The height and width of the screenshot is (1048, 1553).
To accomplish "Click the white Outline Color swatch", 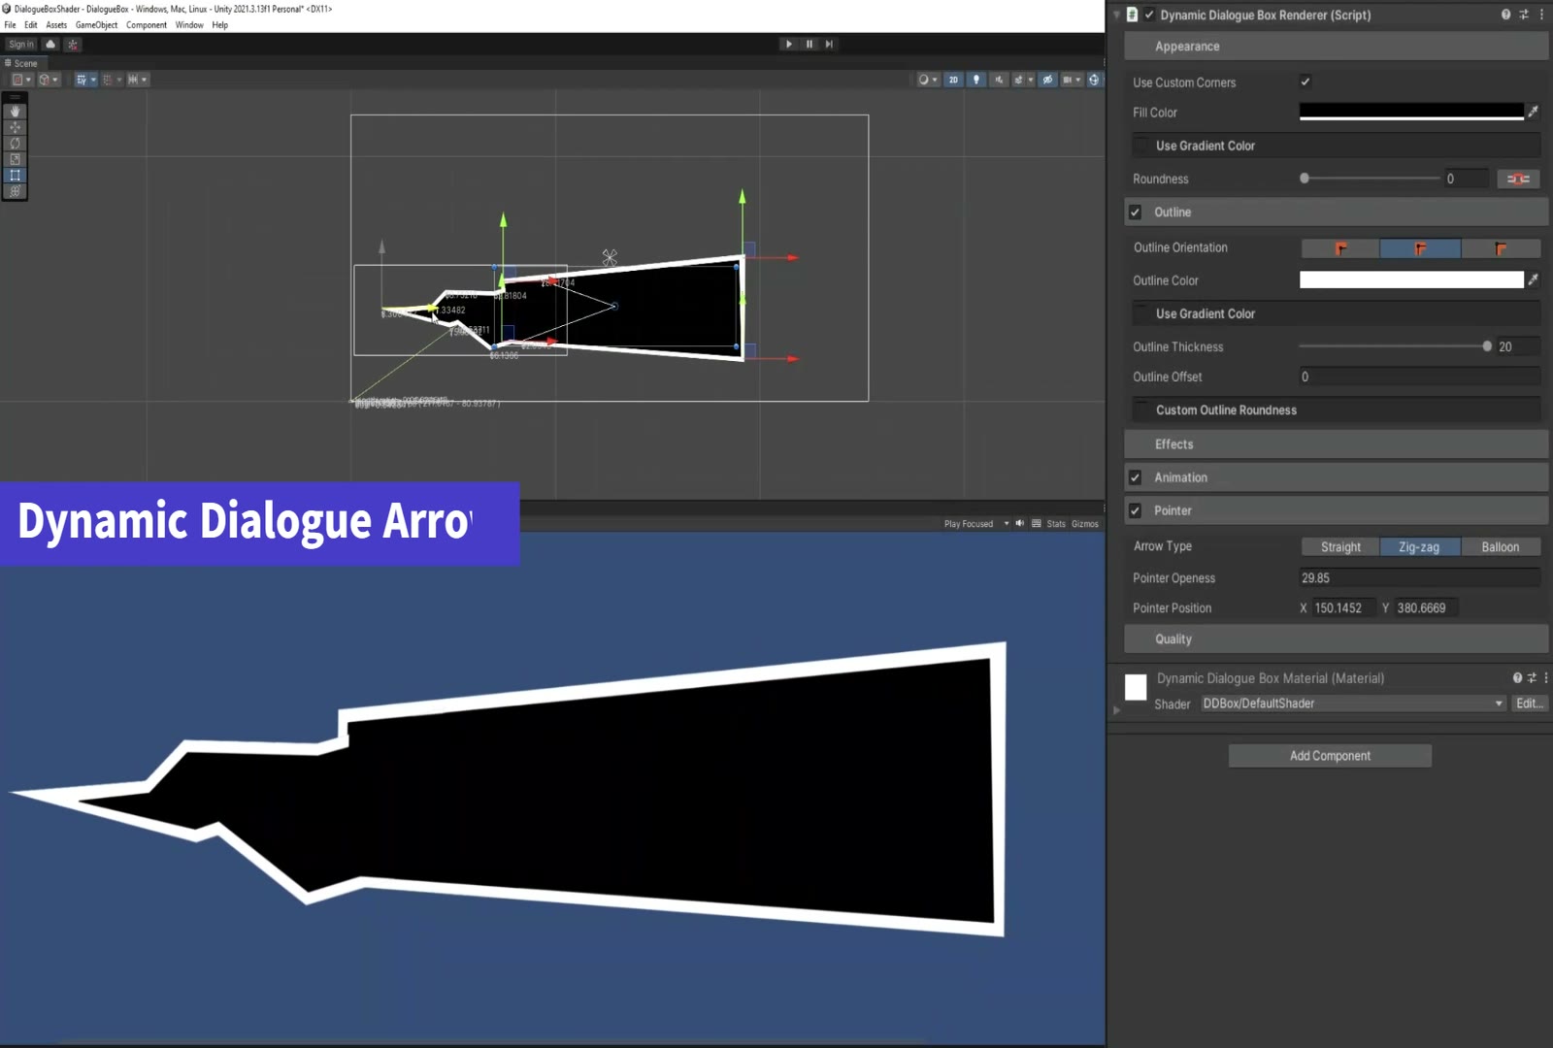I will click(x=1411, y=280).
